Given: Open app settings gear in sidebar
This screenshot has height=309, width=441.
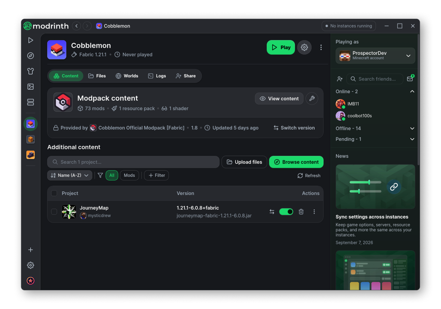Looking at the screenshot, I should pos(31,265).
